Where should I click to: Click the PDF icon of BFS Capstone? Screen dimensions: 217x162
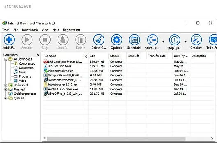point(45,61)
